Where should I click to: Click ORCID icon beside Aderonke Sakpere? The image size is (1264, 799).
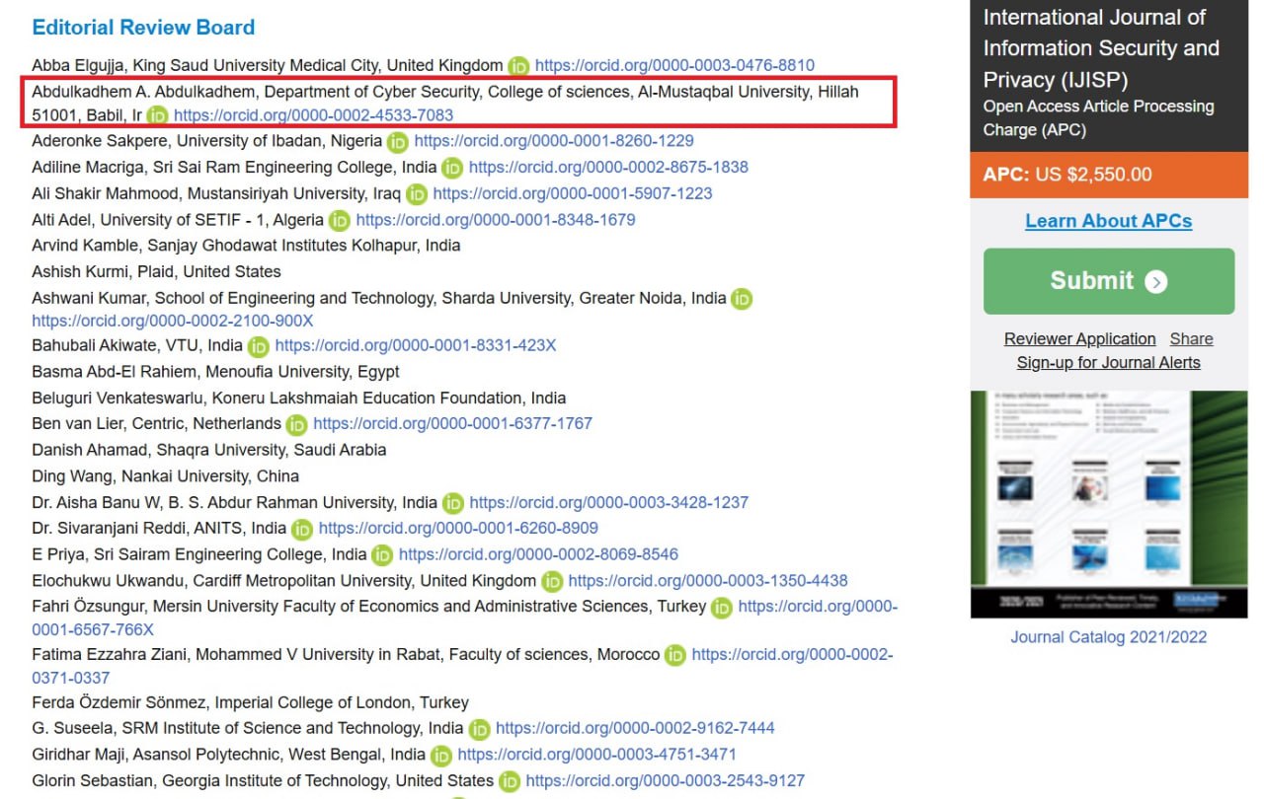click(x=398, y=142)
